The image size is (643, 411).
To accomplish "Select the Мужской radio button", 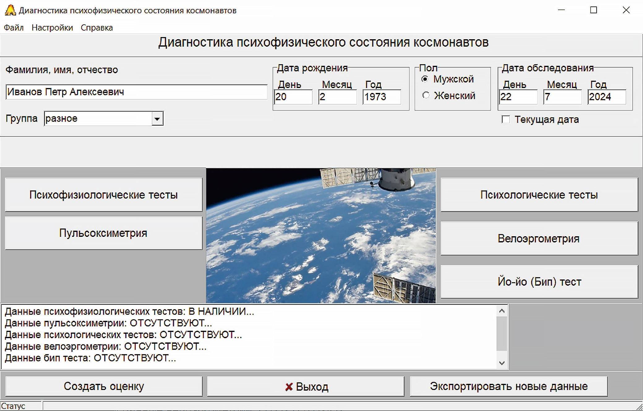I will pos(425,79).
